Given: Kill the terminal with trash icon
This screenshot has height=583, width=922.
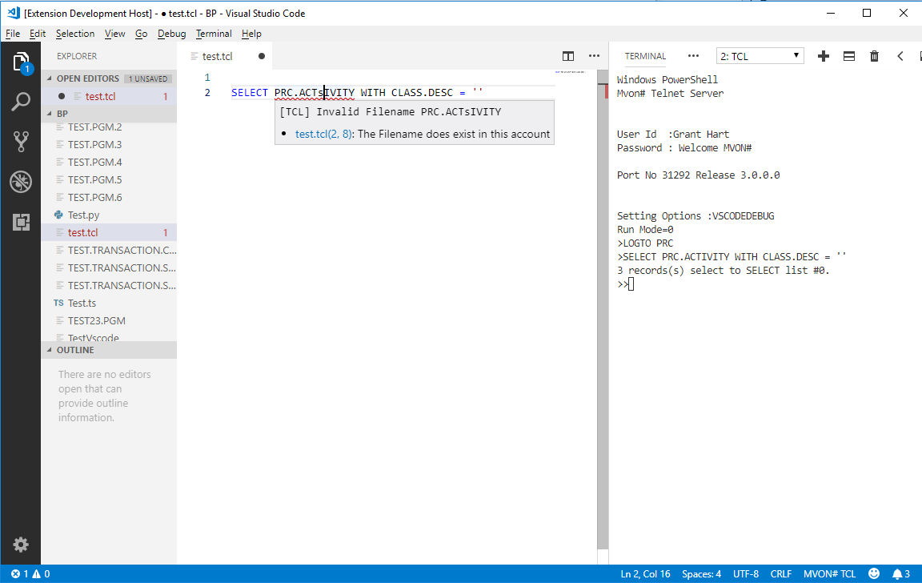Looking at the screenshot, I should tap(874, 56).
